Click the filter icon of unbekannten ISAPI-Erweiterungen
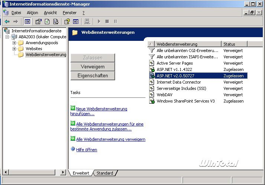 click(x=152, y=56)
